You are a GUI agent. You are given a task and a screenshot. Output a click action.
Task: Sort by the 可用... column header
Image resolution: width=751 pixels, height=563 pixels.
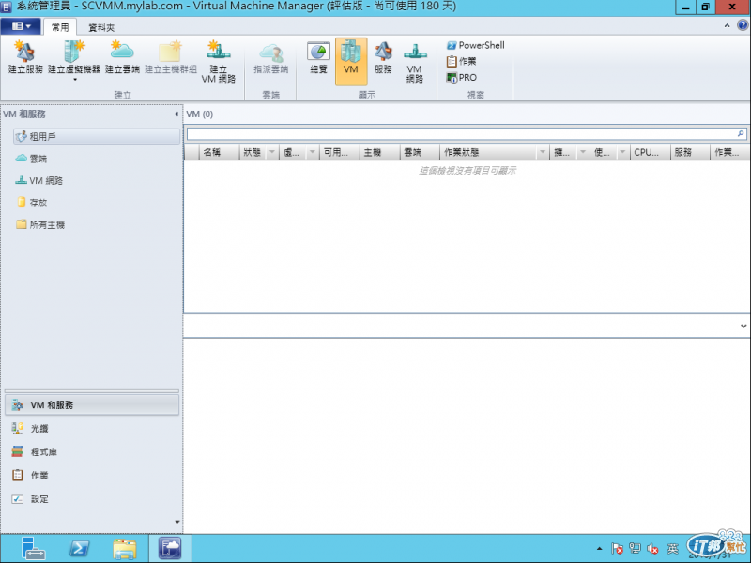tap(340, 152)
